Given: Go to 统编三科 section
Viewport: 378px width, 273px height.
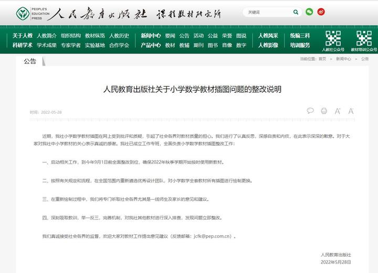Looking at the screenshot, I should (x=300, y=36).
